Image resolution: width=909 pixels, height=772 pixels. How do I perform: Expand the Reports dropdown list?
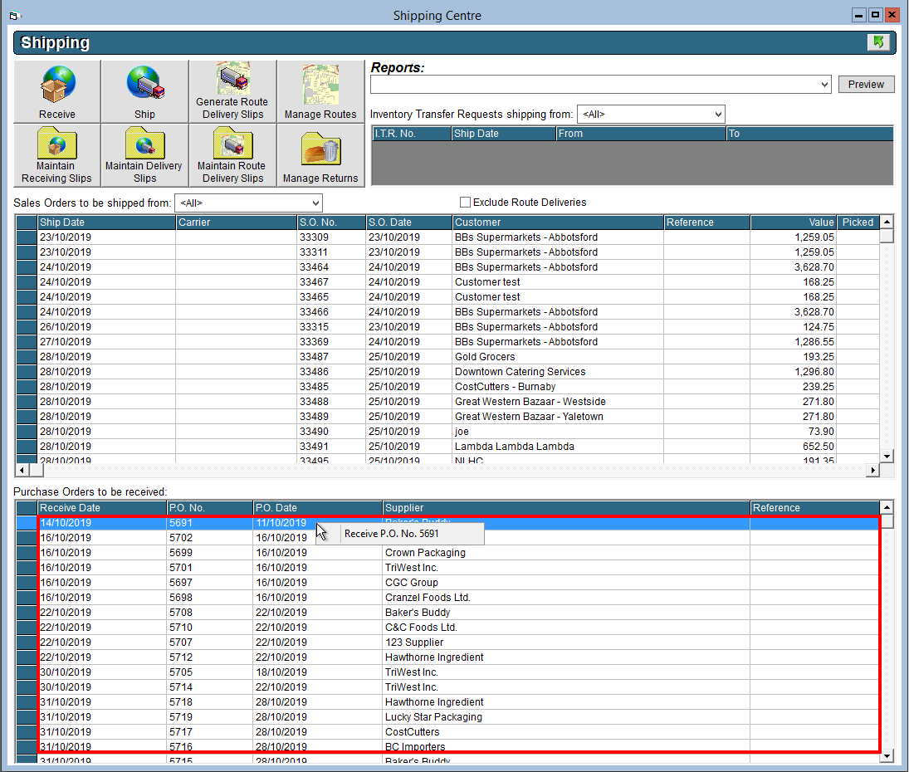pyautogui.click(x=824, y=85)
